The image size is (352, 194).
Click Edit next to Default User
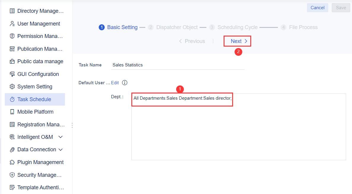click(115, 82)
